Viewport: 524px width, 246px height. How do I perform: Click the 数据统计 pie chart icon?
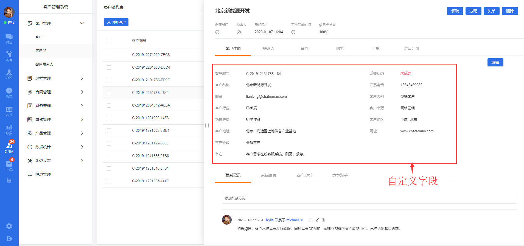click(30, 147)
